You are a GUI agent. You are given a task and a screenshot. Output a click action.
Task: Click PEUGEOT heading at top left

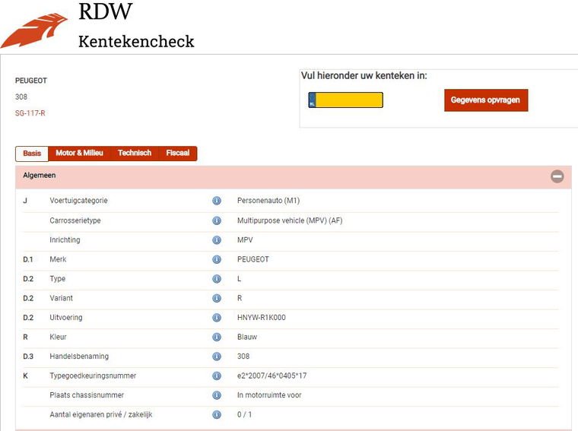(31, 81)
